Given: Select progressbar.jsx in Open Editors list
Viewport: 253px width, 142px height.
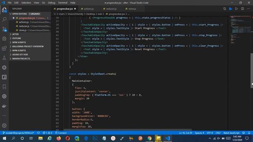Looking at the screenshot, I should point(30,18).
